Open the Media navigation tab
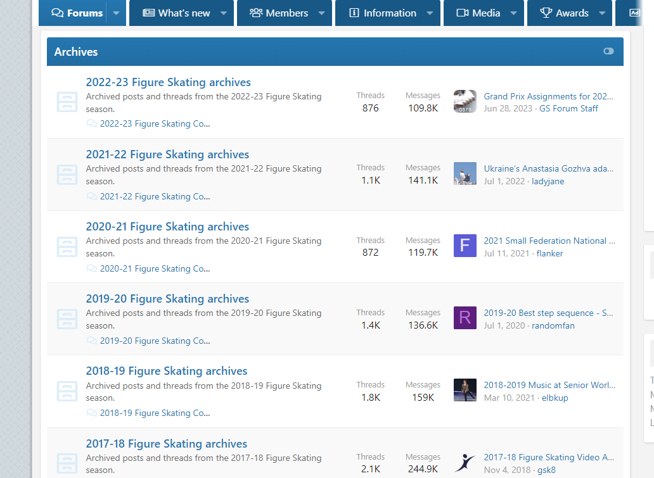 click(x=478, y=13)
